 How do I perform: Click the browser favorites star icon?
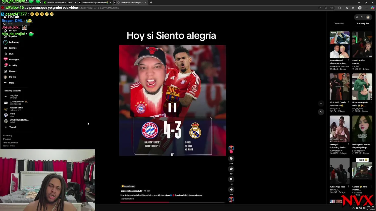332,8
